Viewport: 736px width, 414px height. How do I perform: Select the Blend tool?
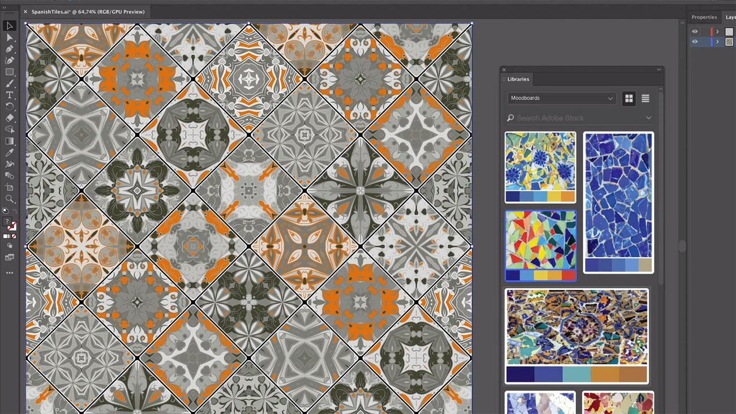click(x=10, y=176)
